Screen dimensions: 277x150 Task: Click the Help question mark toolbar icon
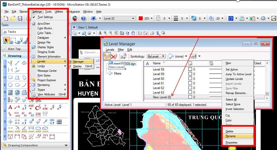click(83, 18)
